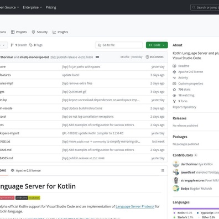Open the workspace-import folder
This screenshot has height=219, width=219.
[9, 133]
